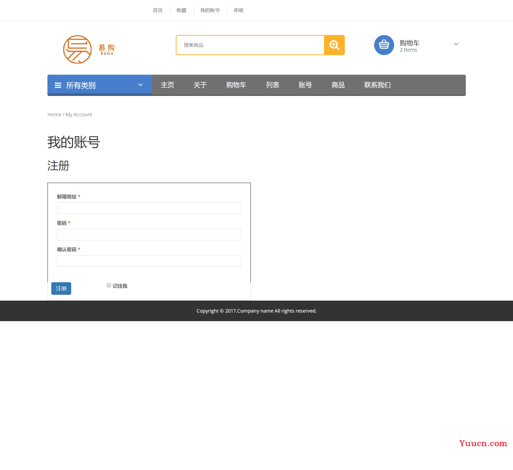Open 购物车 in the gray navigation bar
Screen dimensions: 513x470
click(236, 85)
